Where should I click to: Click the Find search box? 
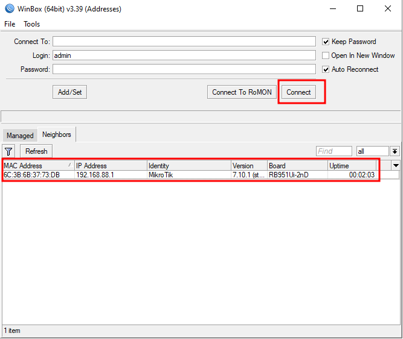point(334,151)
